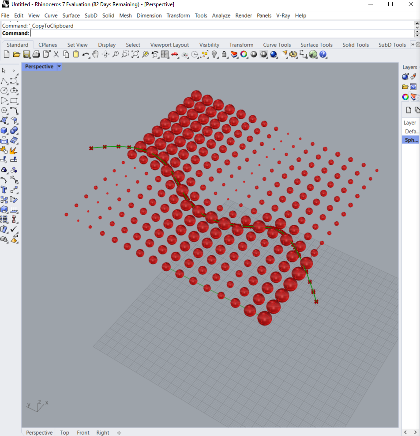The height and width of the screenshot is (436, 420).
Task: Open the color wheel Object Properties icon
Action: click(x=244, y=54)
